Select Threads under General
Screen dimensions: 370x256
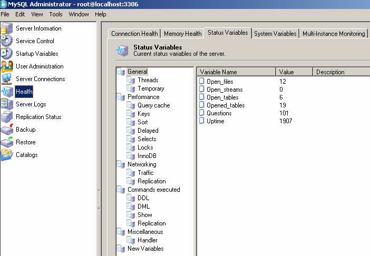(x=148, y=80)
